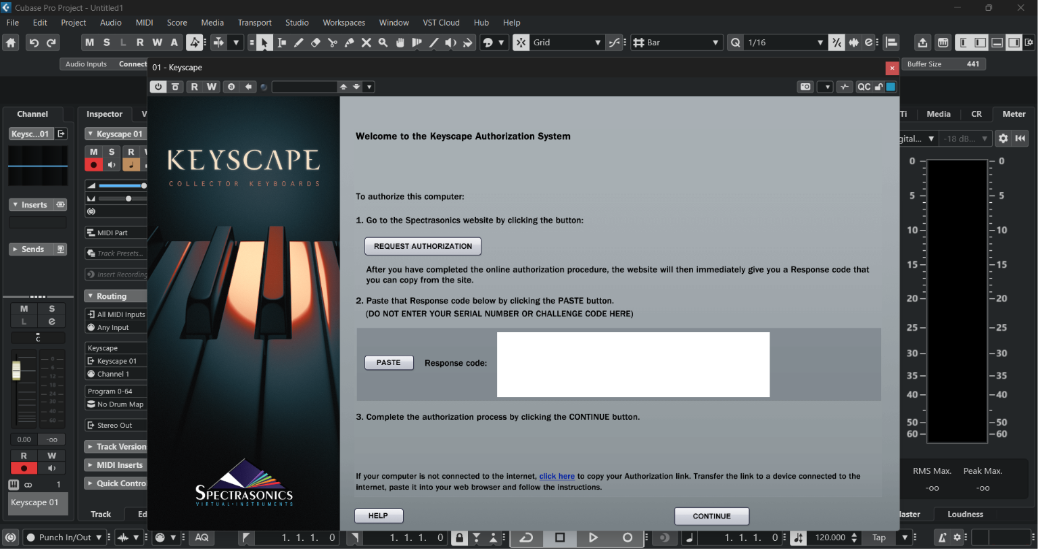The image size is (1038, 549).
Task: Click the transport Stop button
Action: (x=560, y=538)
